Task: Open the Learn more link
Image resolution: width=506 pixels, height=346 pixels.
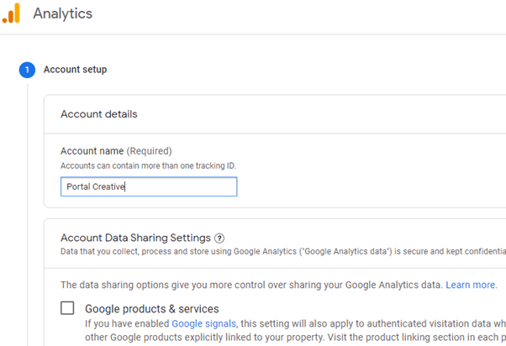Action: [x=472, y=285]
